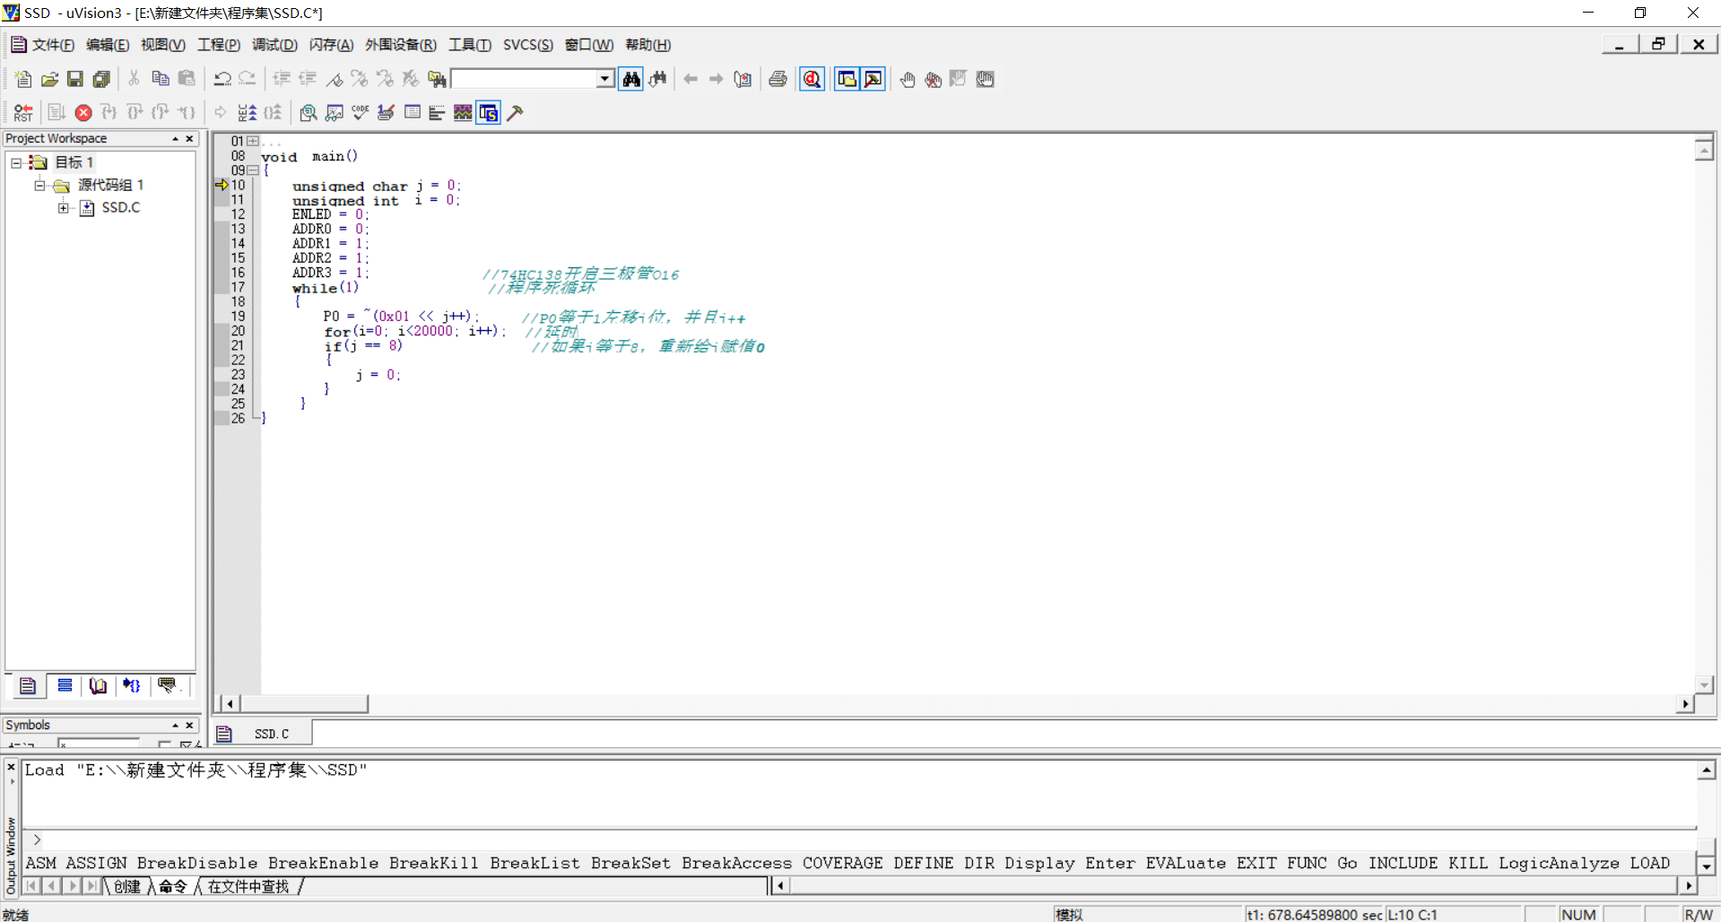
Task: Click the Print icon
Action: [x=778, y=79]
